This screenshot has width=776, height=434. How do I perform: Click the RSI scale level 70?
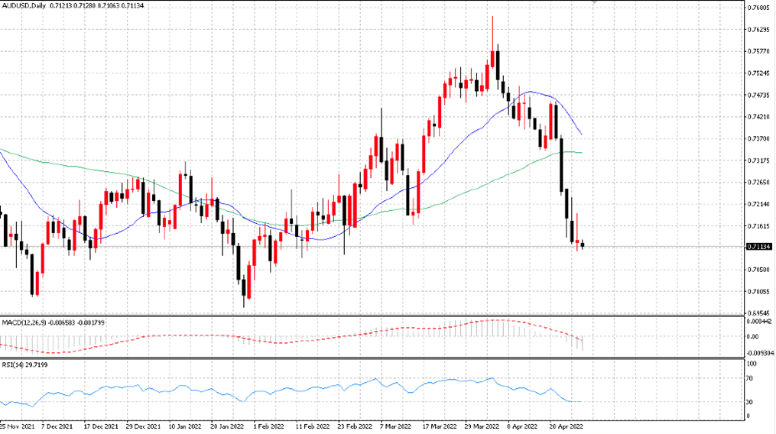(x=750, y=378)
